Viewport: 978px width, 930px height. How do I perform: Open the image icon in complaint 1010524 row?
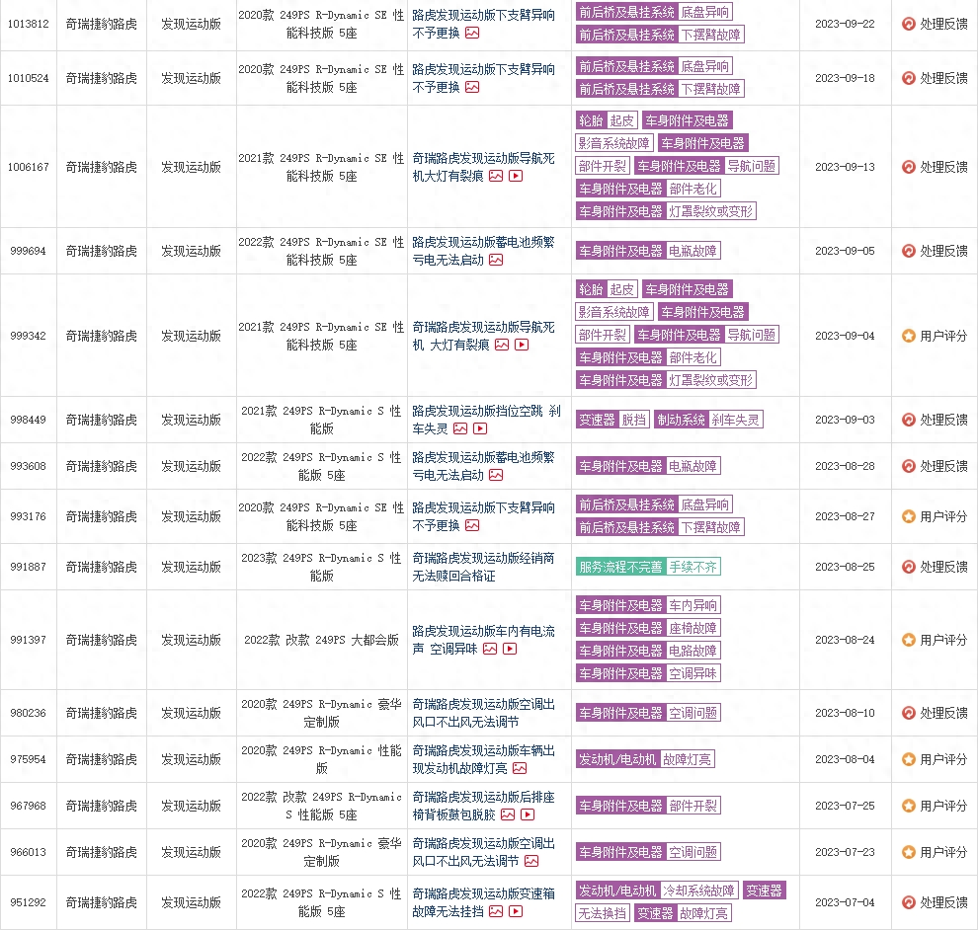(x=472, y=87)
